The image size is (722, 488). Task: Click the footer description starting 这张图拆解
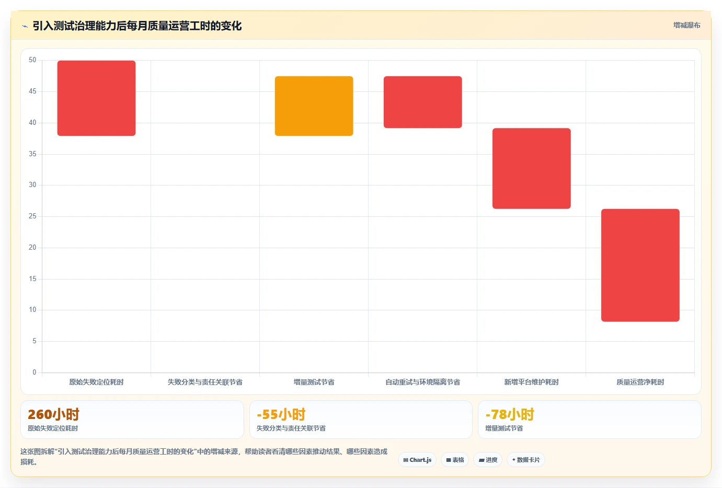pos(204,457)
